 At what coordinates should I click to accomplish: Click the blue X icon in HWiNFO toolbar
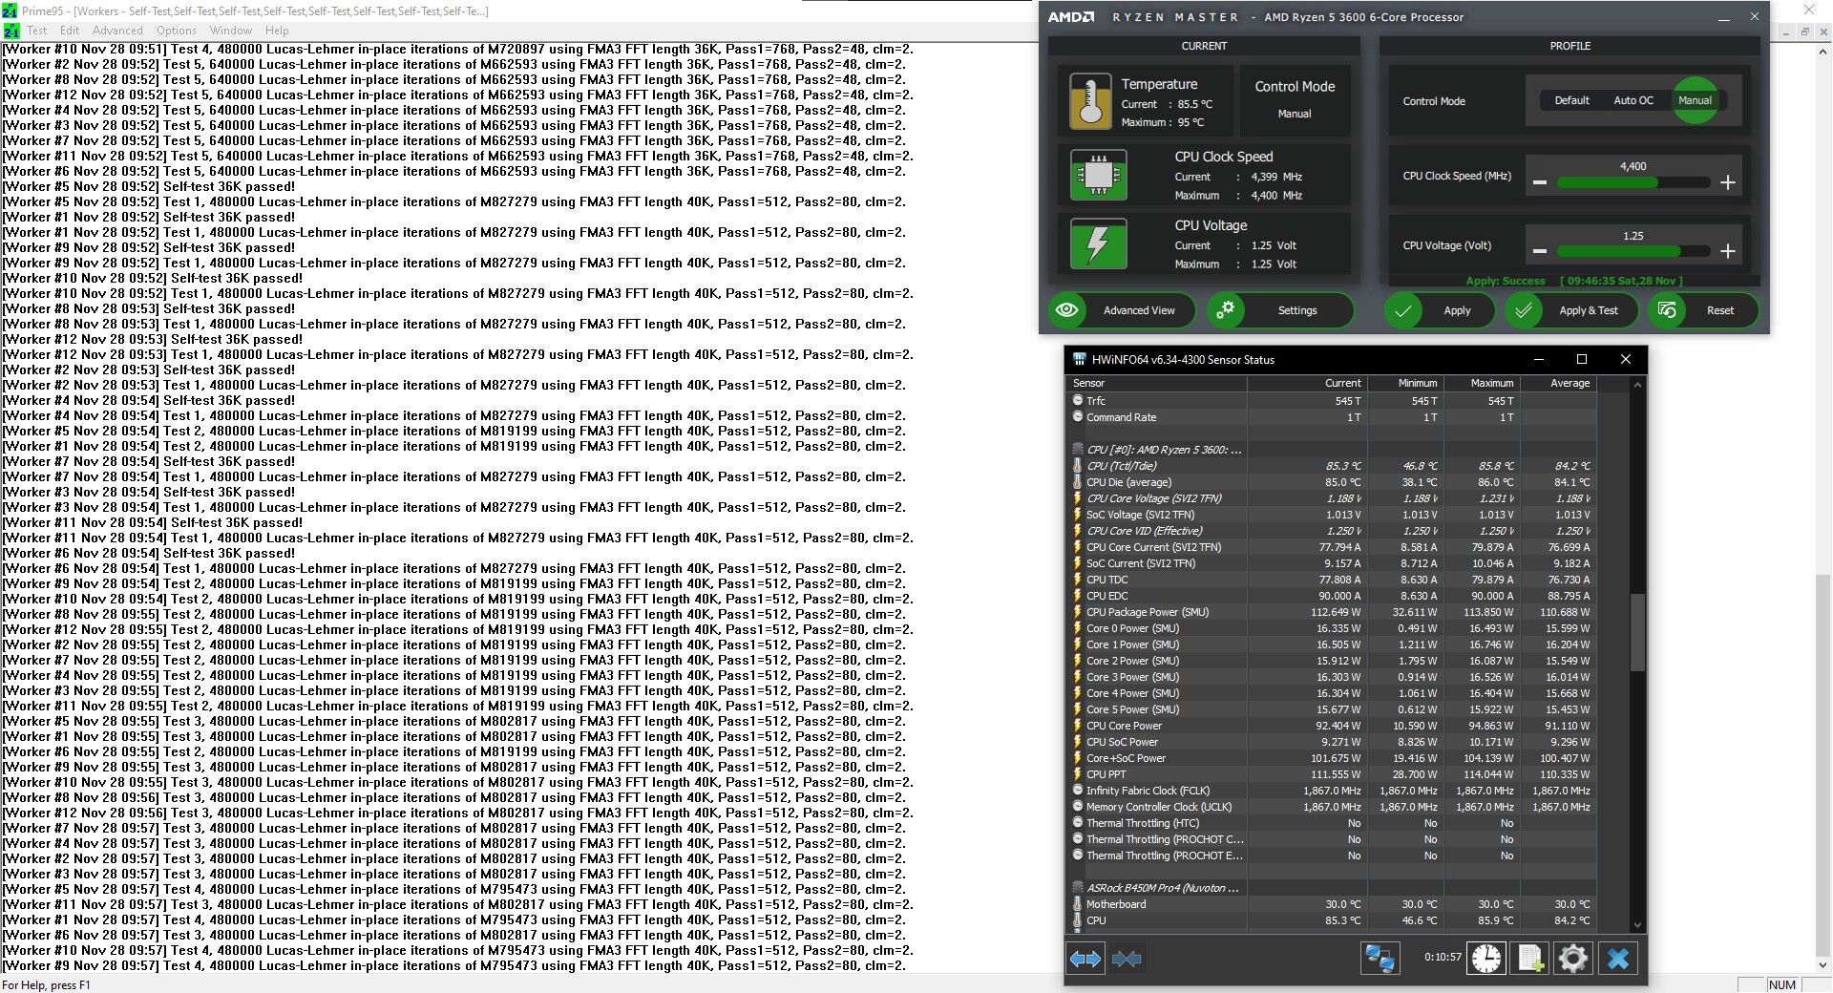coord(1617,958)
